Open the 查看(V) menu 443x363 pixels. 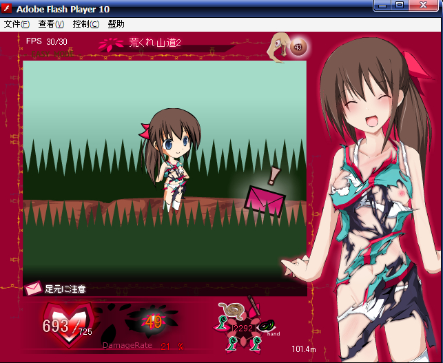(51, 24)
